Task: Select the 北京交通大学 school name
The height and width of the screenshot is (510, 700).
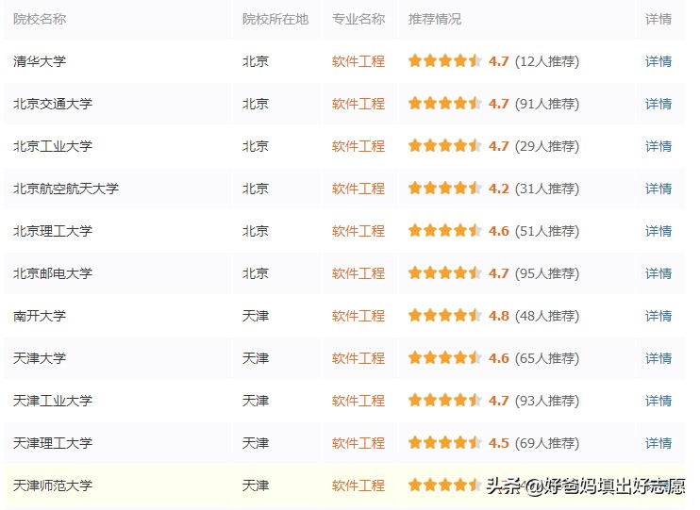Action: (53, 104)
